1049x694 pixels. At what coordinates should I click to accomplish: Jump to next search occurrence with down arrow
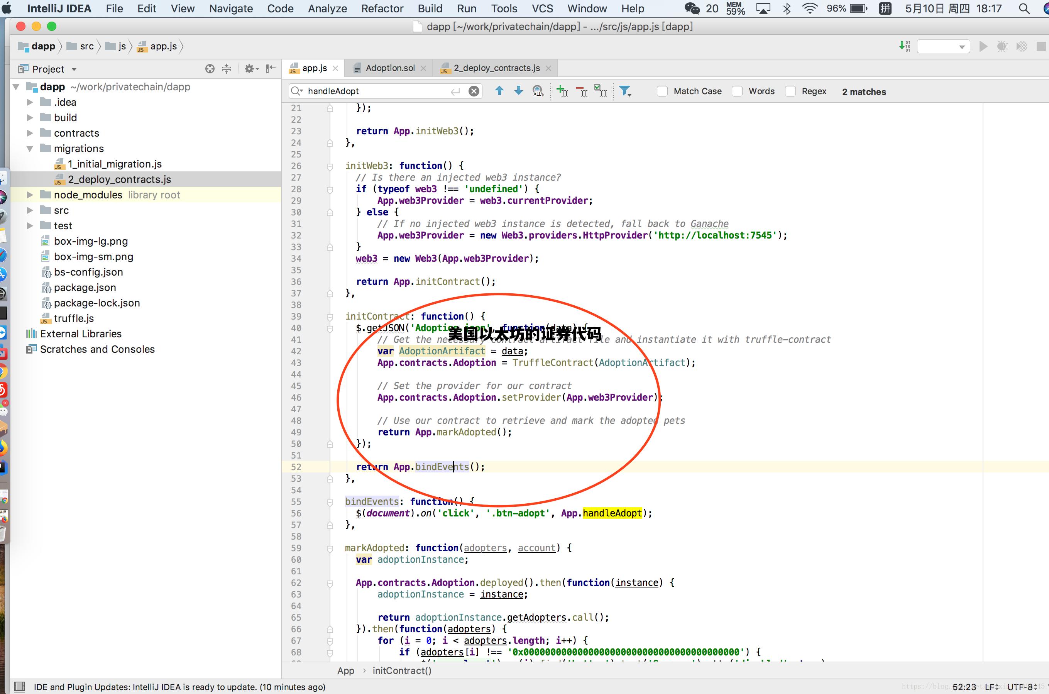tap(519, 91)
